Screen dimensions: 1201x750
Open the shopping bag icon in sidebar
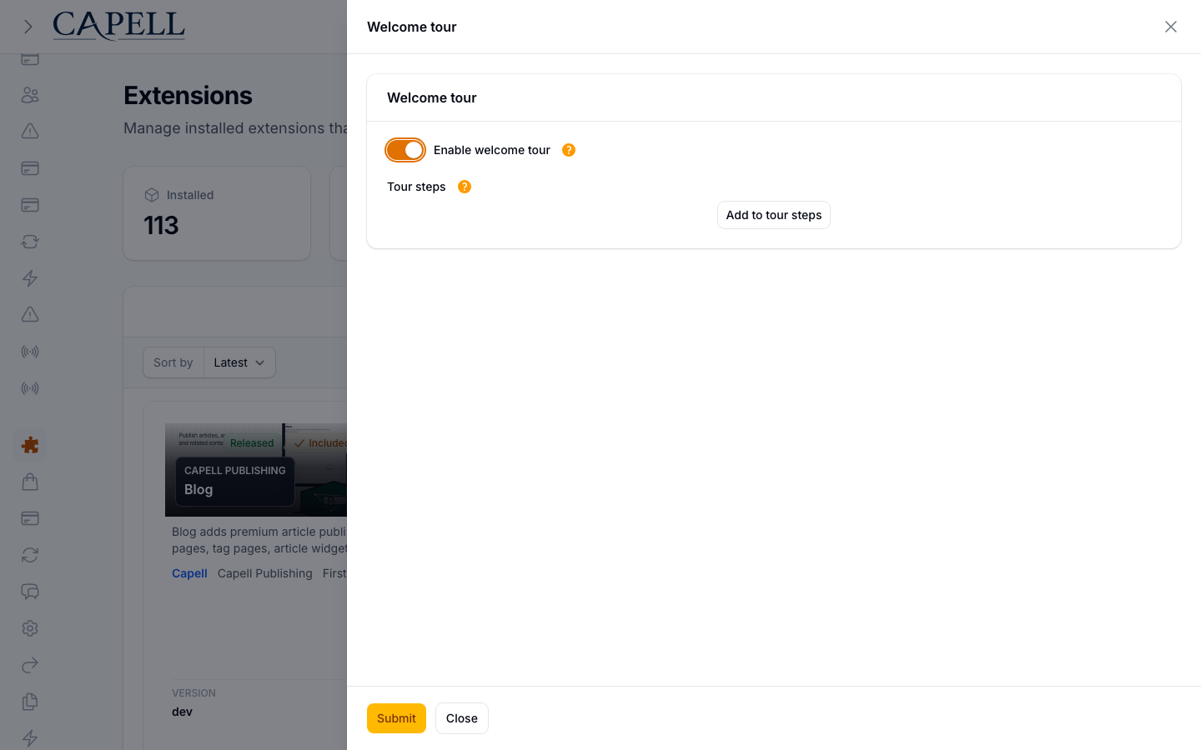point(30,482)
